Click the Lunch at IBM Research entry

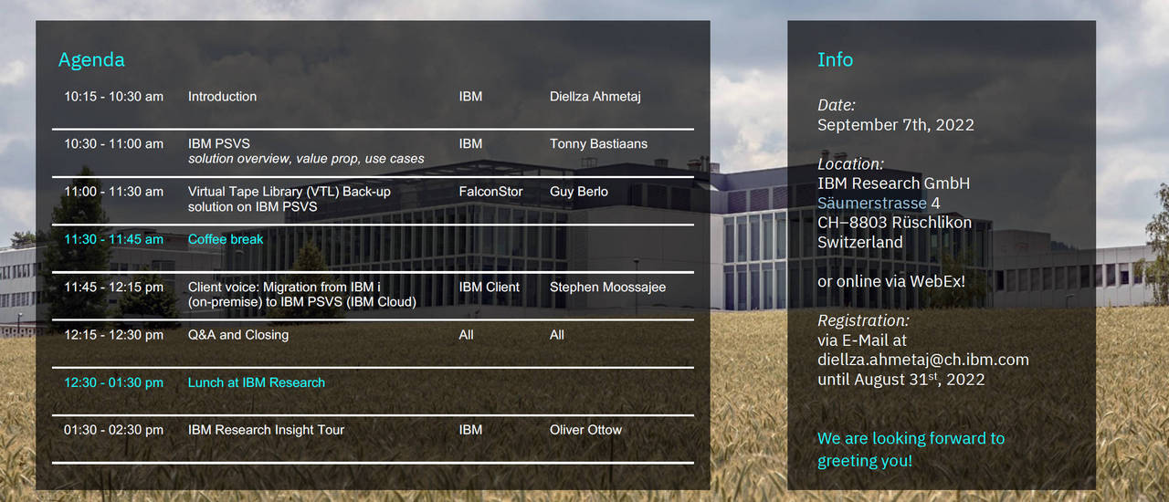[x=256, y=382]
